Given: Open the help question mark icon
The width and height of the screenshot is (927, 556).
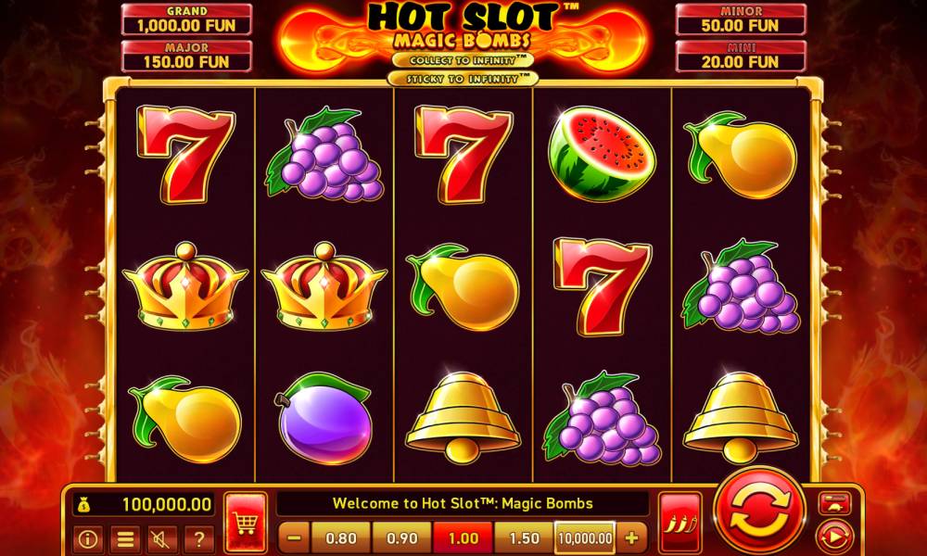Looking at the screenshot, I should [199, 539].
